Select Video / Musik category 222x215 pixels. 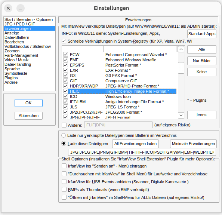(x=16, y=60)
